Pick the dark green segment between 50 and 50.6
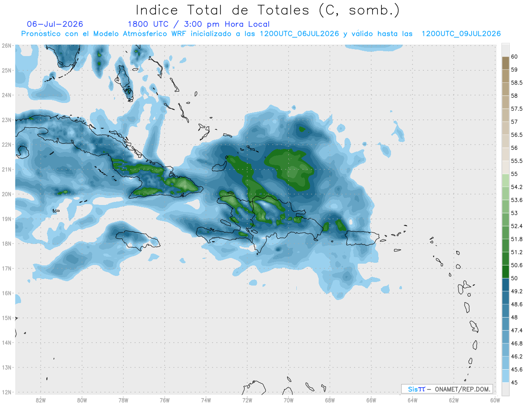 [505, 272]
